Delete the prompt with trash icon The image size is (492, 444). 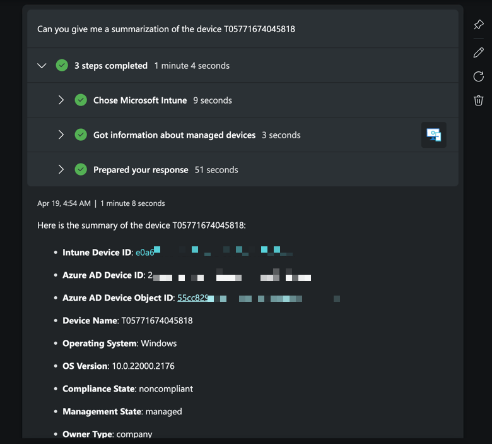click(x=478, y=100)
